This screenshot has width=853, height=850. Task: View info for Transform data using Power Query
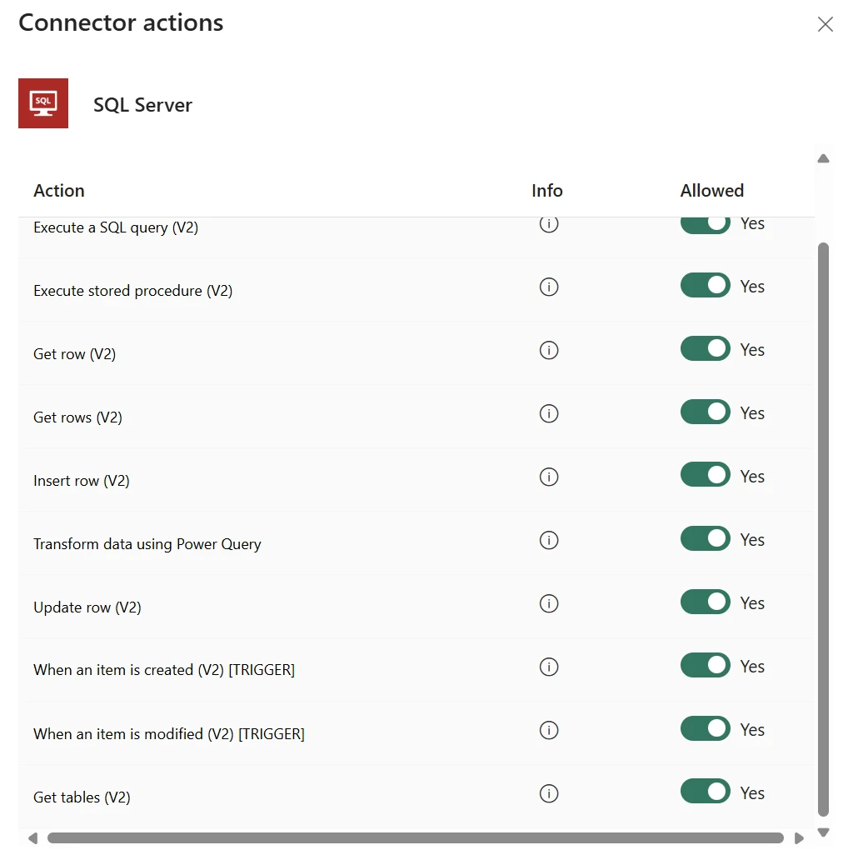tap(548, 540)
